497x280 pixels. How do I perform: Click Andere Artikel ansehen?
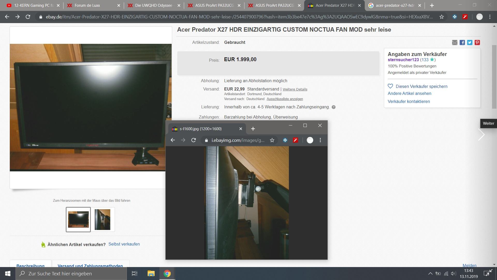tap(410, 93)
